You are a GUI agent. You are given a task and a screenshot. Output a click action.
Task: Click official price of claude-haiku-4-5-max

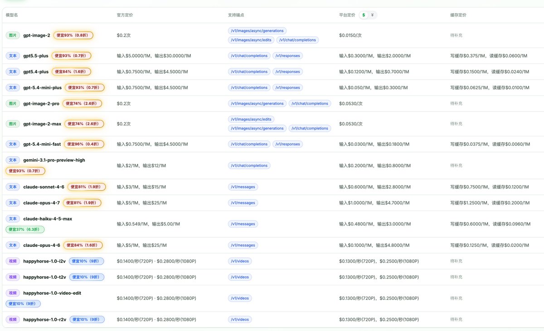[148, 224]
